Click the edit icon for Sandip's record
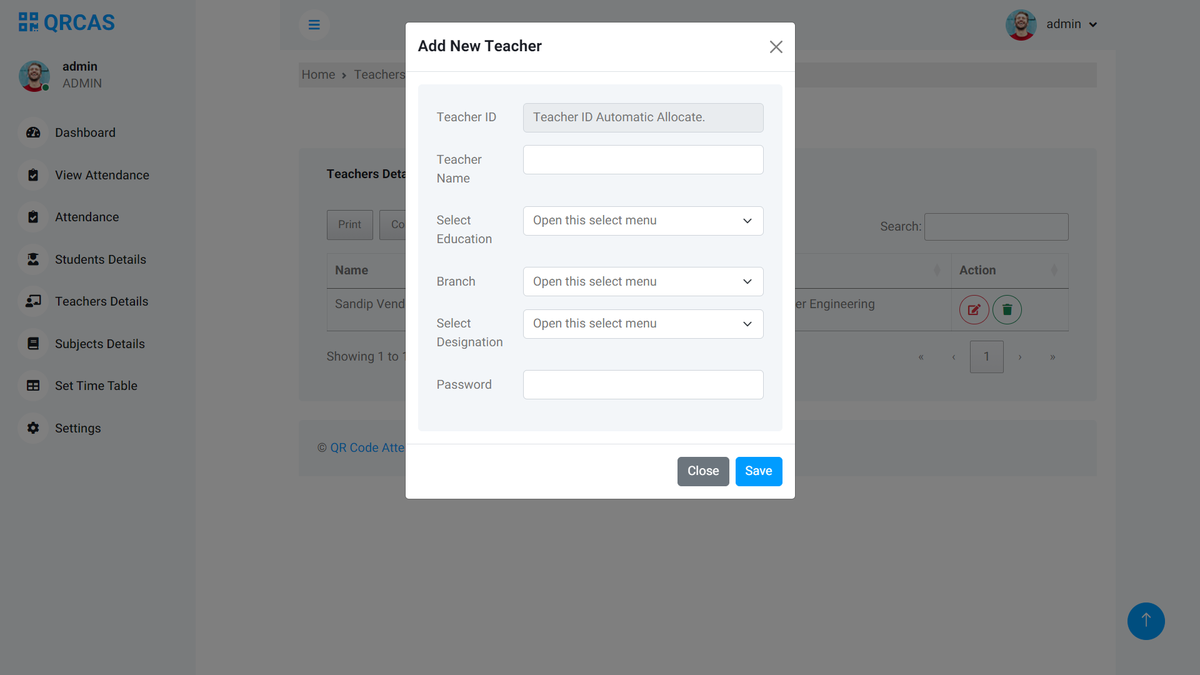 point(973,309)
